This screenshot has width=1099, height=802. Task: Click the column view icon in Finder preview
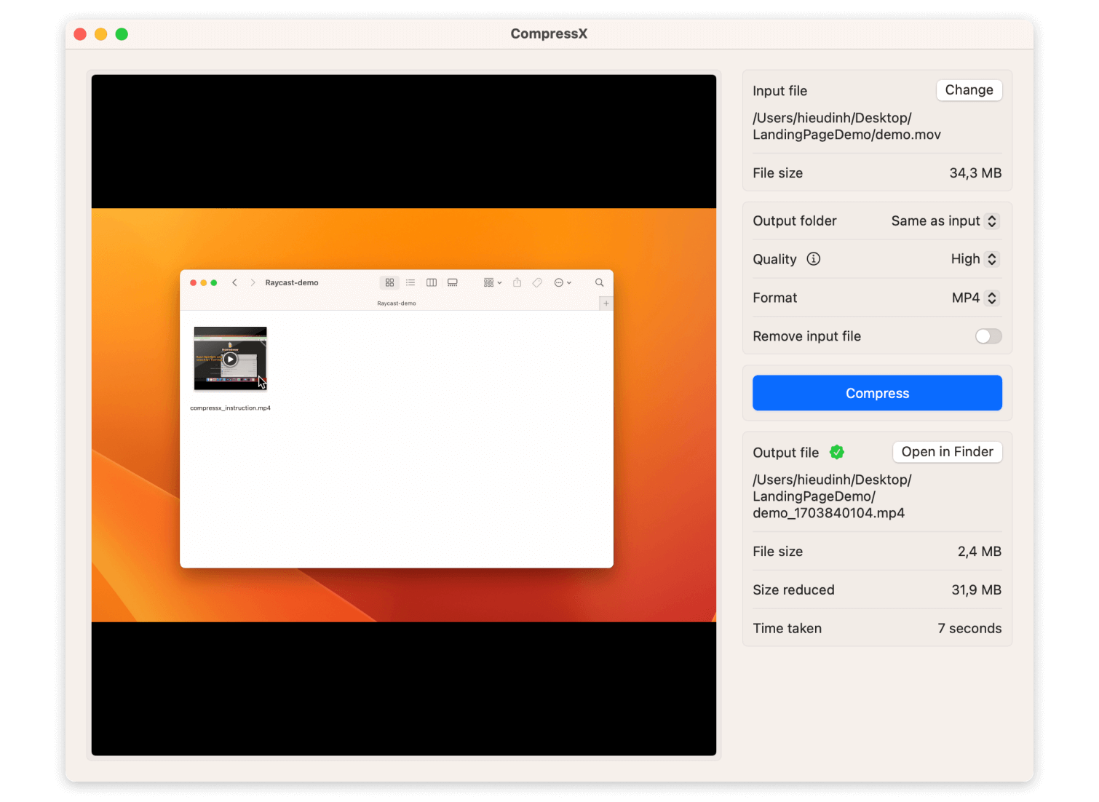(432, 282)
